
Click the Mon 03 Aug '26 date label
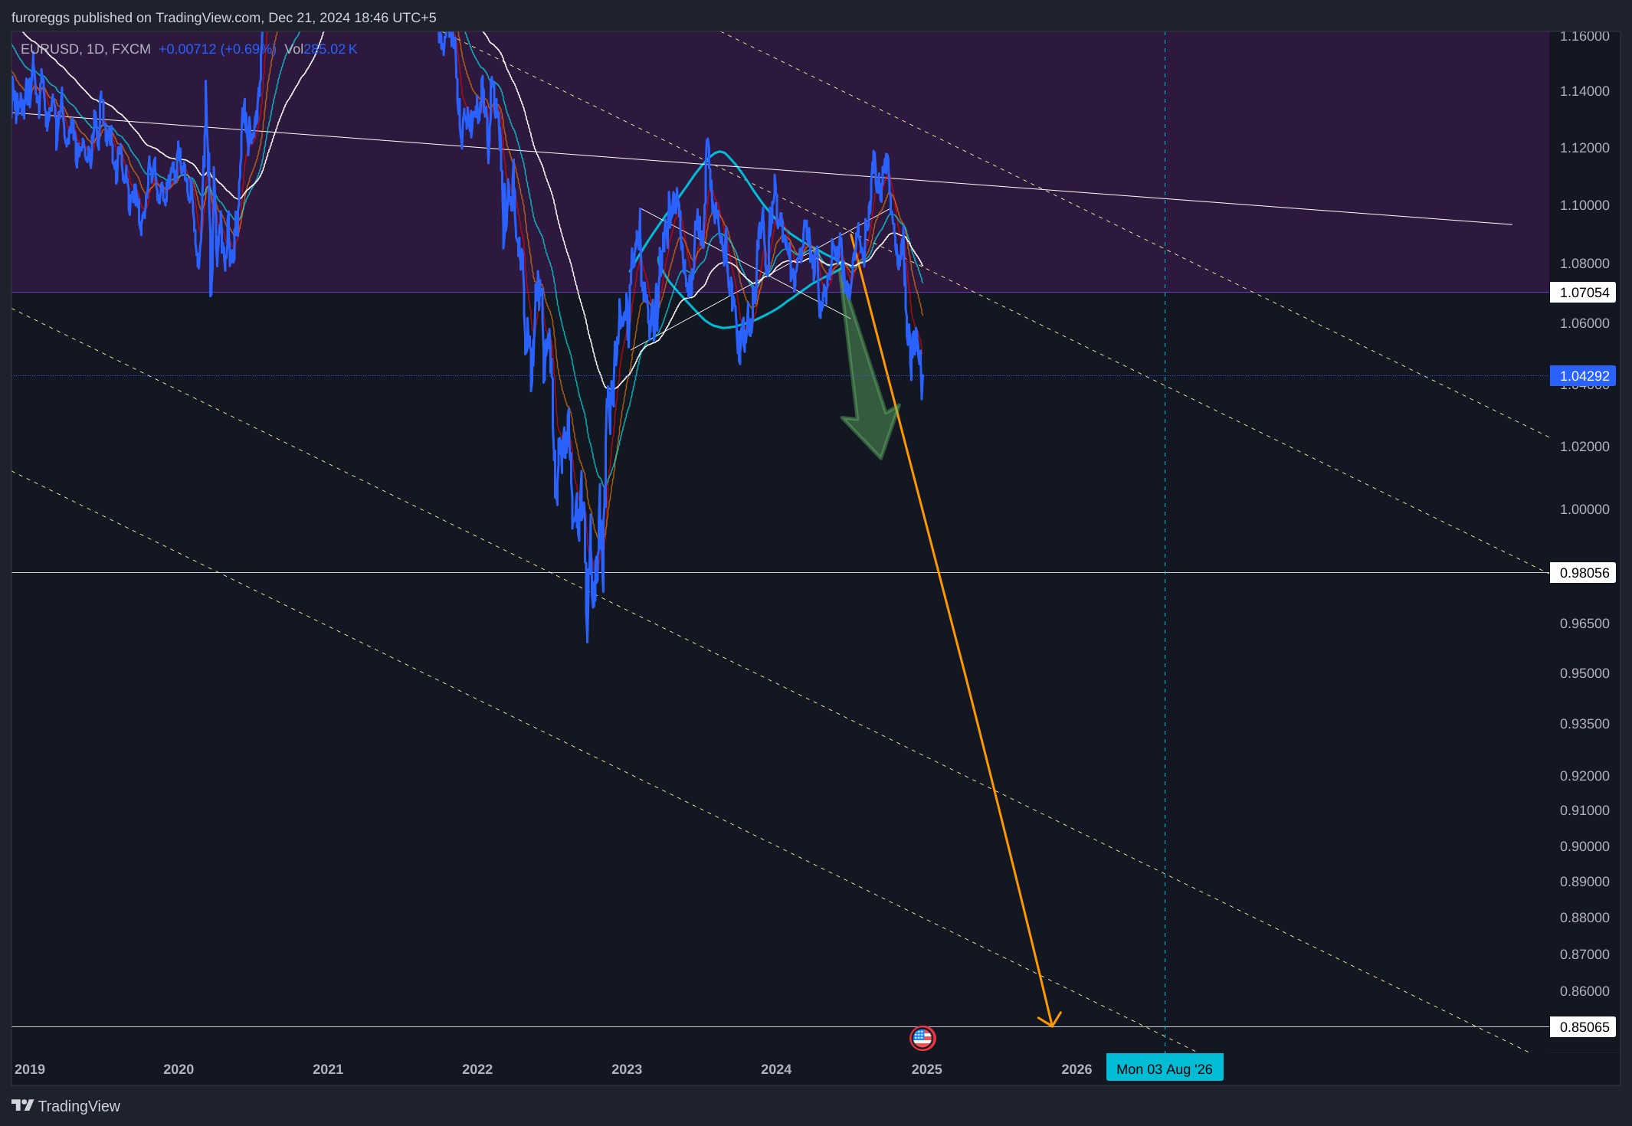(x=1165, y=1069)
